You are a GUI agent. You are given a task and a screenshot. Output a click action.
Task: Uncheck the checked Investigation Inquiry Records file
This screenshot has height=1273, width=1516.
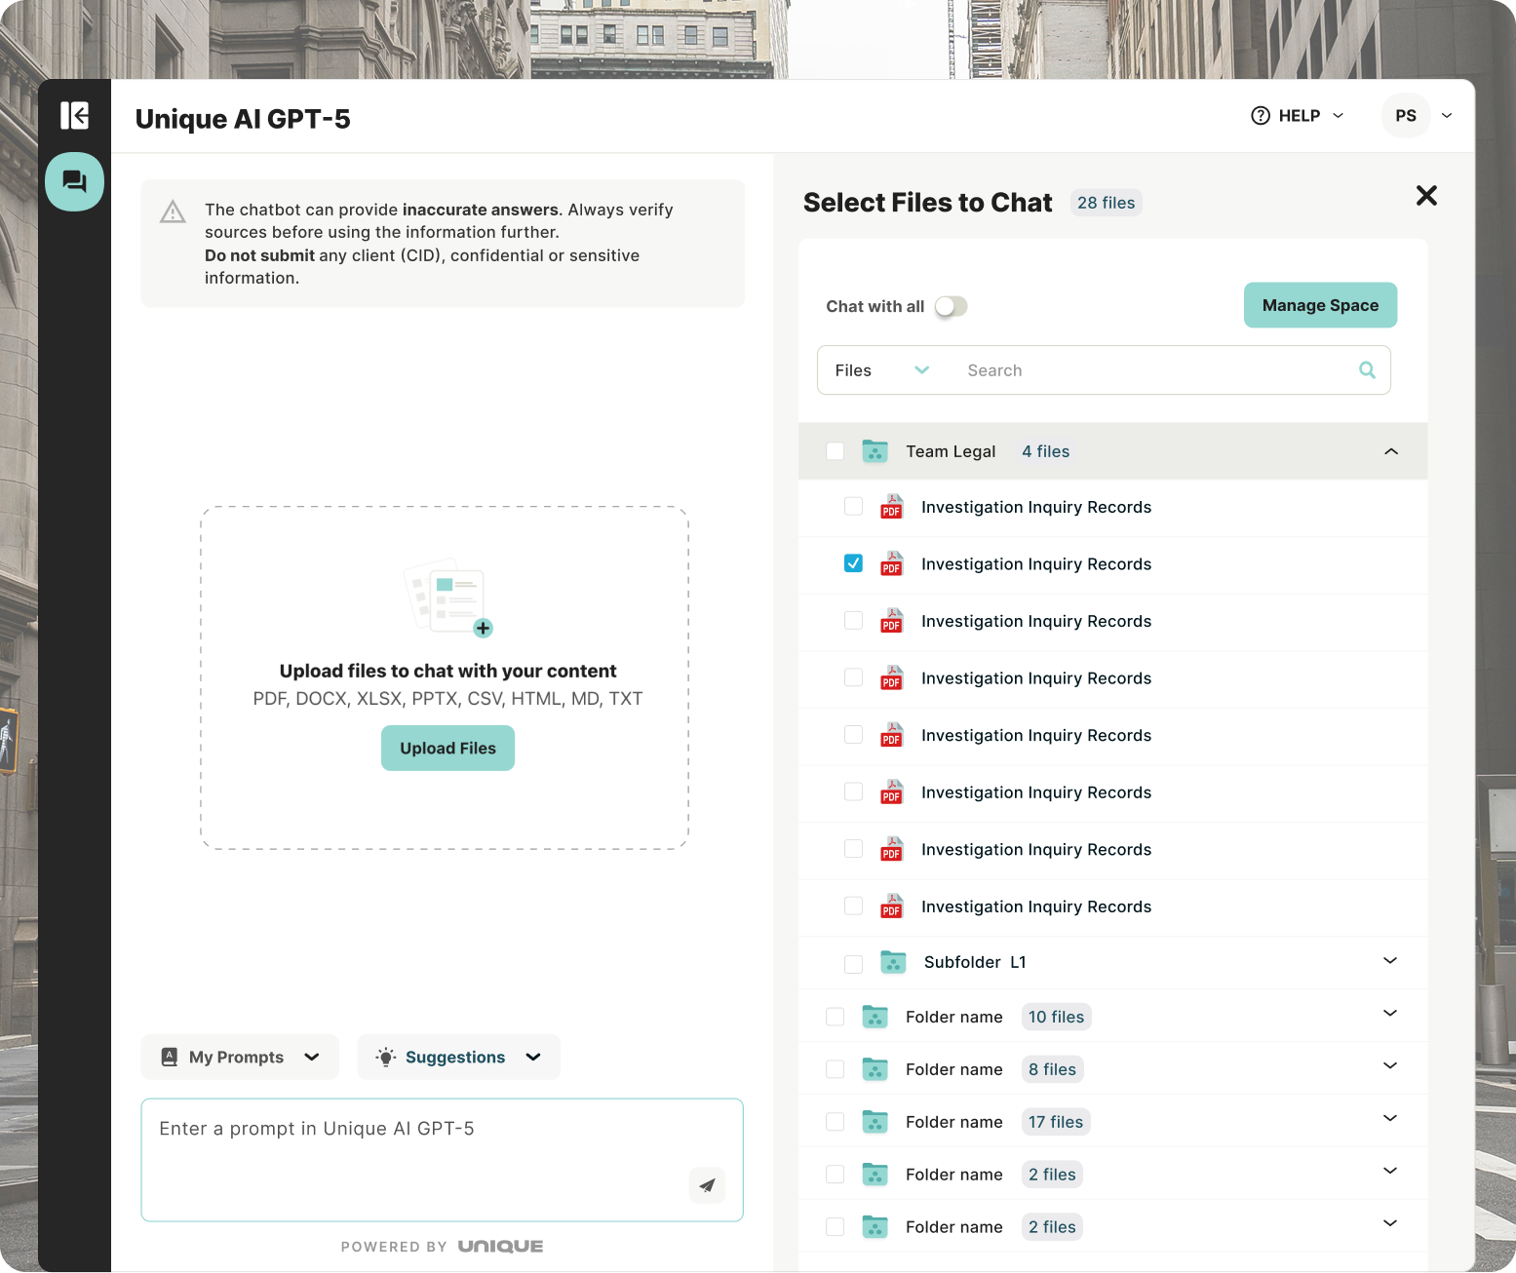point(853,563)
